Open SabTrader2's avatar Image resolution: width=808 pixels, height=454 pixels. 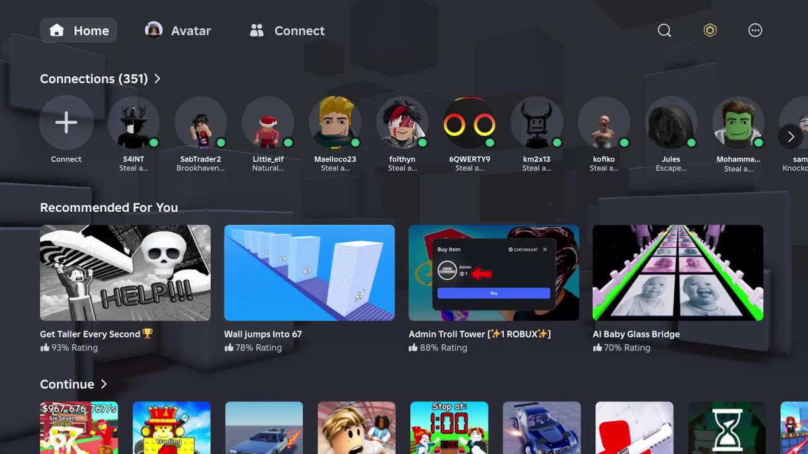[x=201, y=123]
